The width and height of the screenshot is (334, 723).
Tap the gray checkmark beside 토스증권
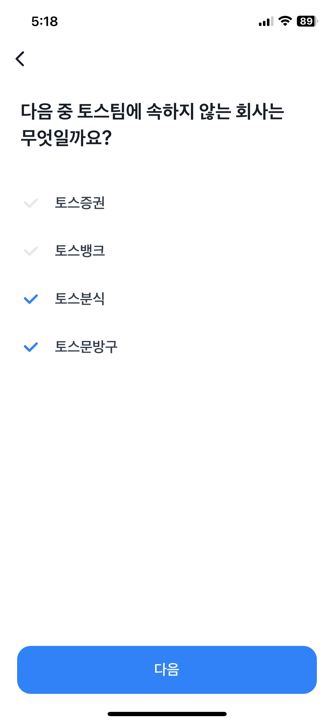click(x=31, y=203)
